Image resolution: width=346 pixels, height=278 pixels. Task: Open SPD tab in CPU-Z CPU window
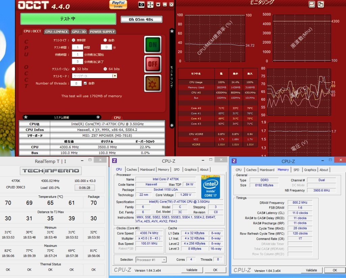click(x=176, y=169)
